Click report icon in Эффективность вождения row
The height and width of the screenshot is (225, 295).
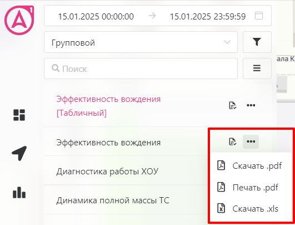pyautogui.click(x=233, y=141)
